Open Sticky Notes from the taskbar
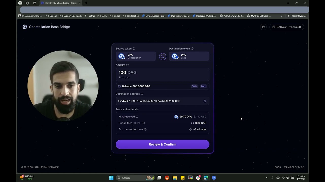This screenshot has height=182, width=325. coord(183,178)
